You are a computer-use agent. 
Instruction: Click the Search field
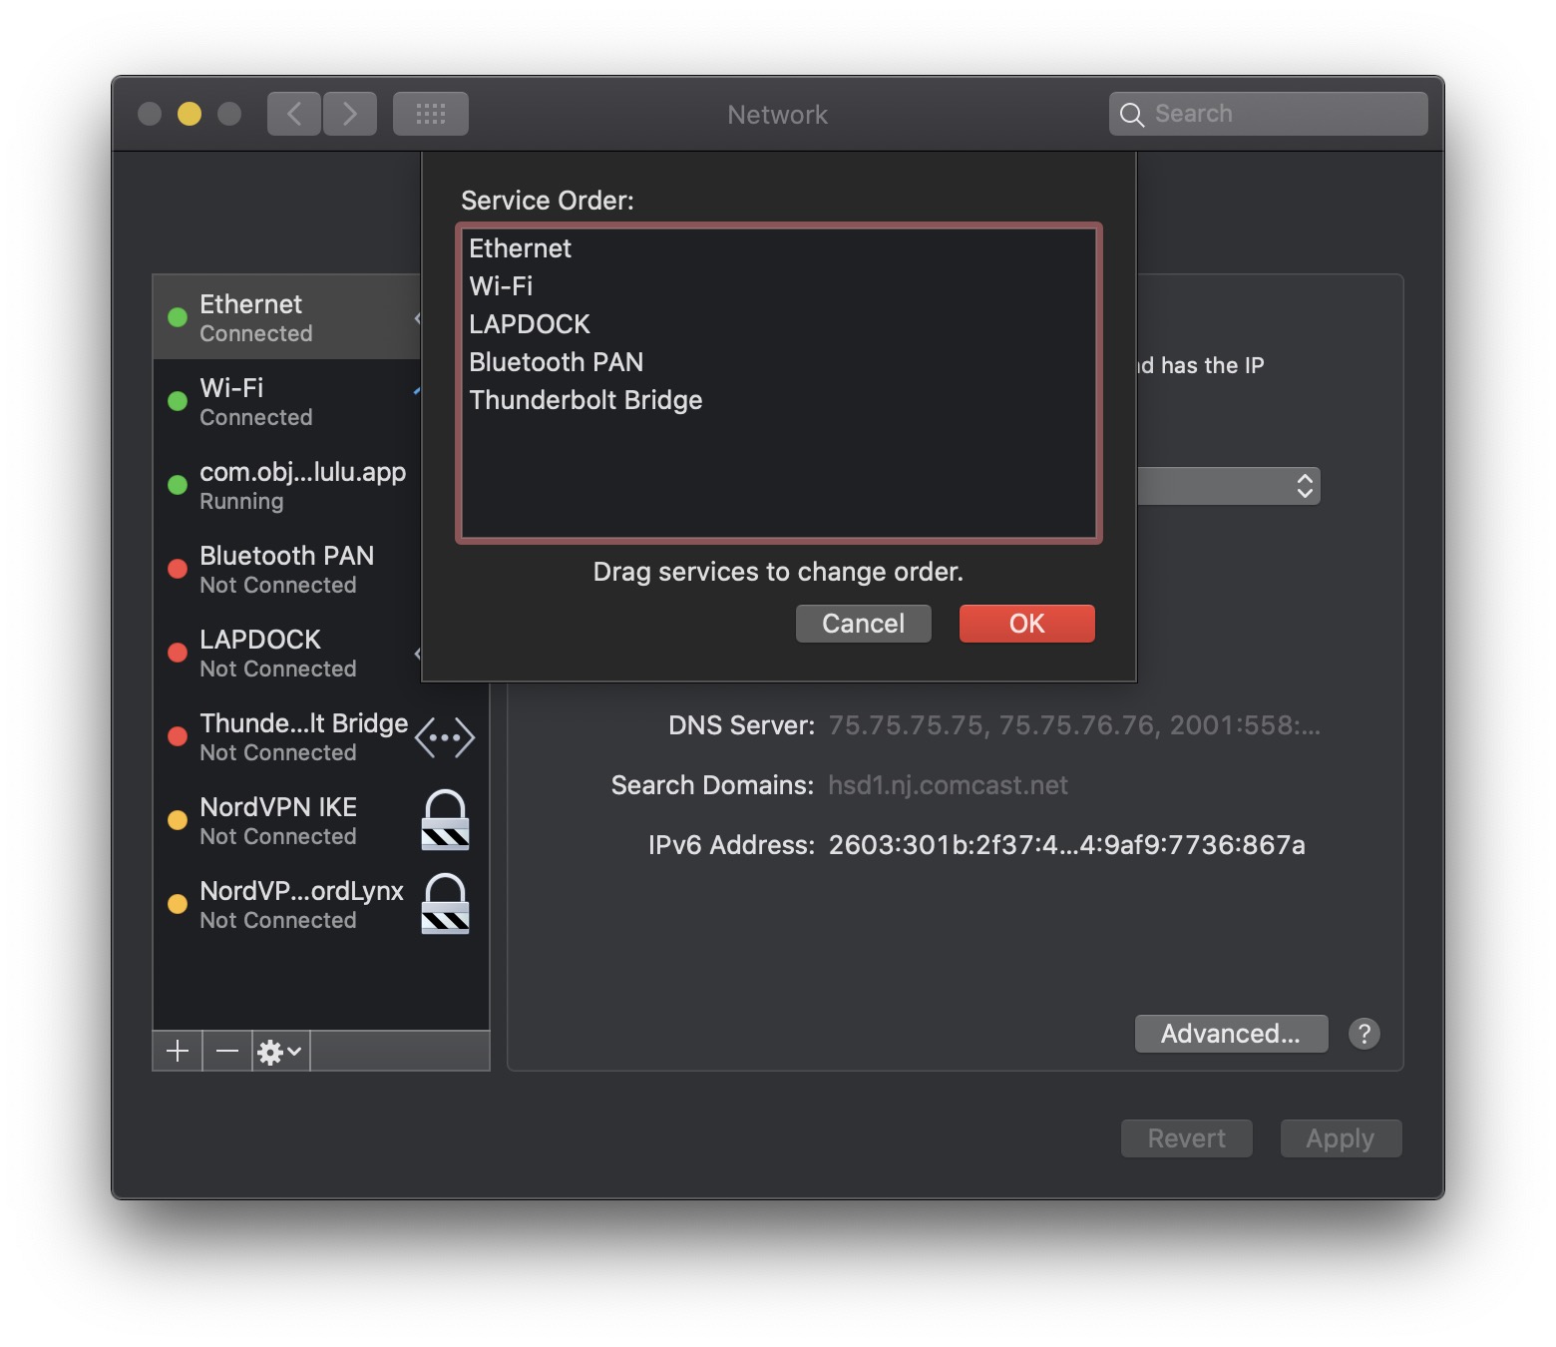pyautogui.click(x=1269, y=114)
